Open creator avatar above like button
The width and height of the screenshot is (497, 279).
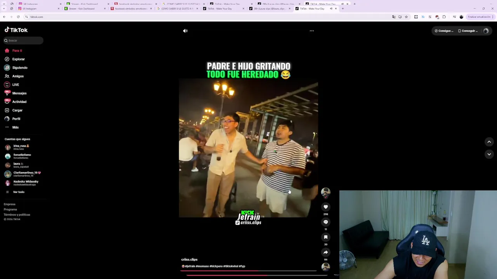coord(326,192)
